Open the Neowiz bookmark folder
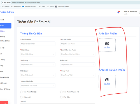140x104 pixels. [x=6, y=6]
